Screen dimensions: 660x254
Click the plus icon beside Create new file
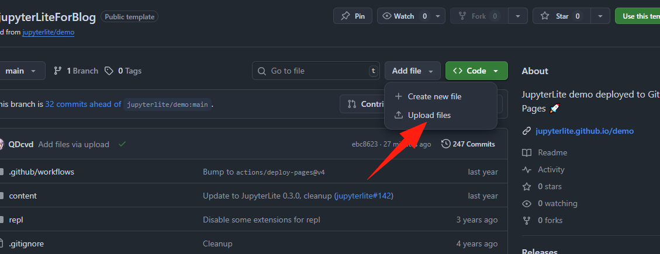[x=399, y=96]
